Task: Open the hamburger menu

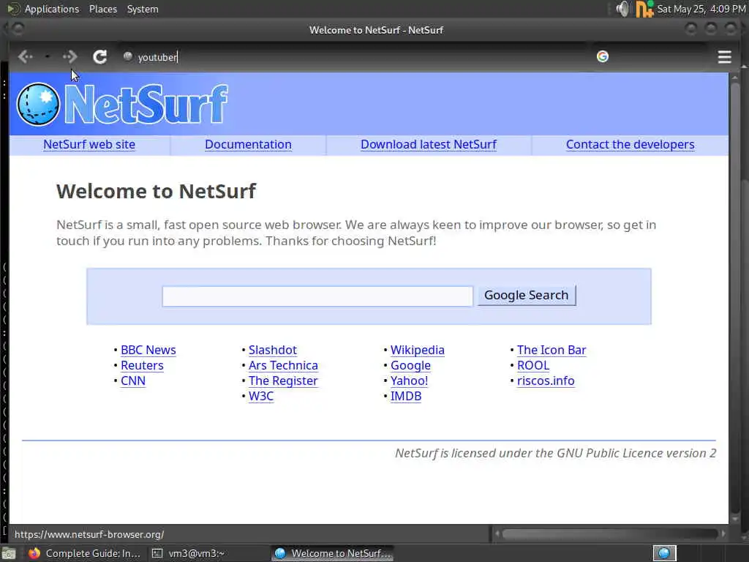Action: click(724, 57)
